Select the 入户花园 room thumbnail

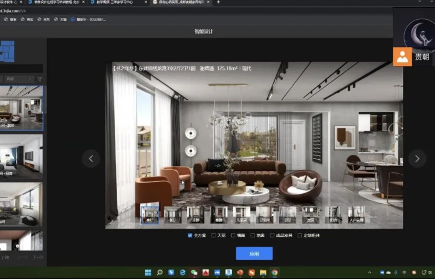click(356, 215)
